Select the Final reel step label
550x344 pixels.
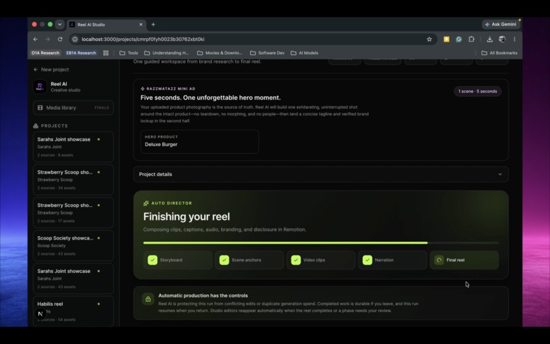pos(455,260)
